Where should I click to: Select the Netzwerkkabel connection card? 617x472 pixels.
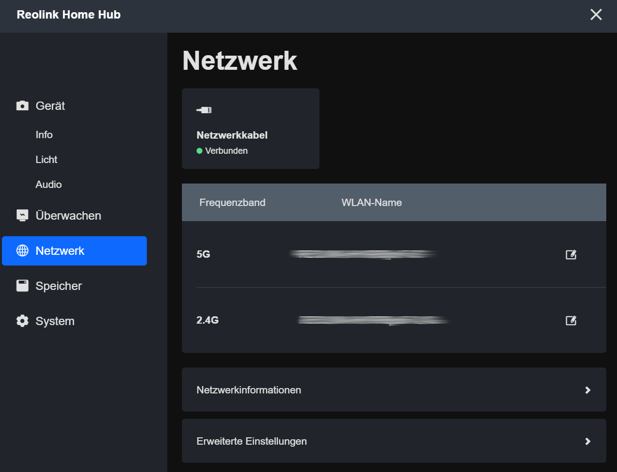click(x=250, y=129)
